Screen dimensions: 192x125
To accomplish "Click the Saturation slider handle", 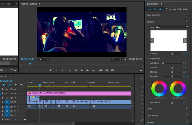I will point(173,76).
